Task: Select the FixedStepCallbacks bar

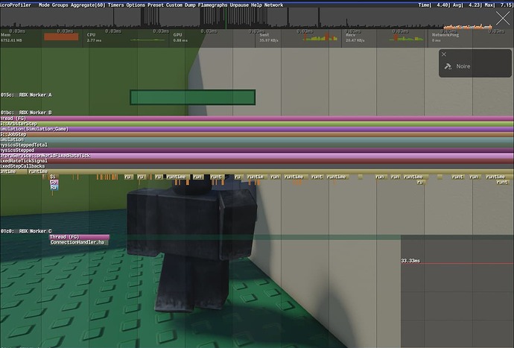Action: pyautogui.click(x=257, y=166)
